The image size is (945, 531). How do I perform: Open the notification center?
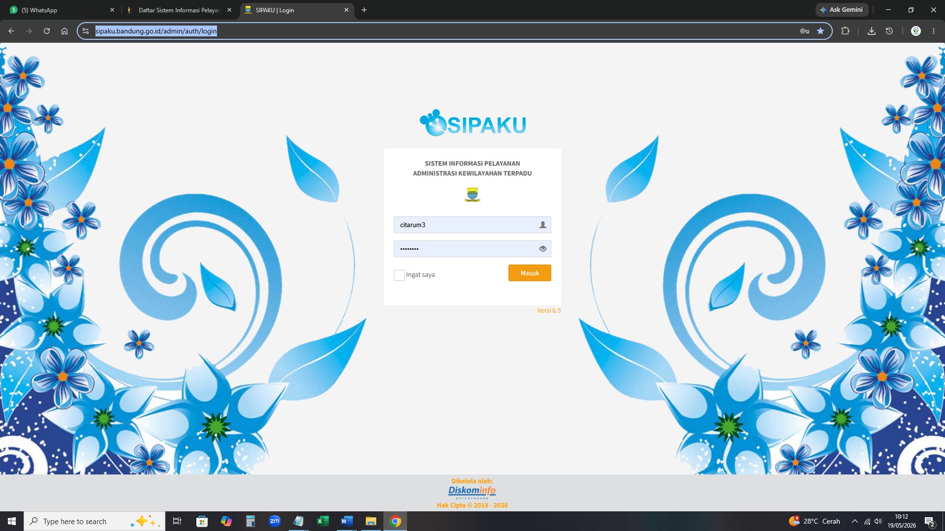(930, 521)
